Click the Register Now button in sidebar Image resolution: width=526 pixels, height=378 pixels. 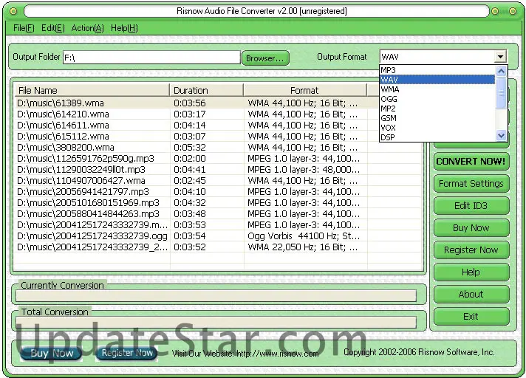471,250
